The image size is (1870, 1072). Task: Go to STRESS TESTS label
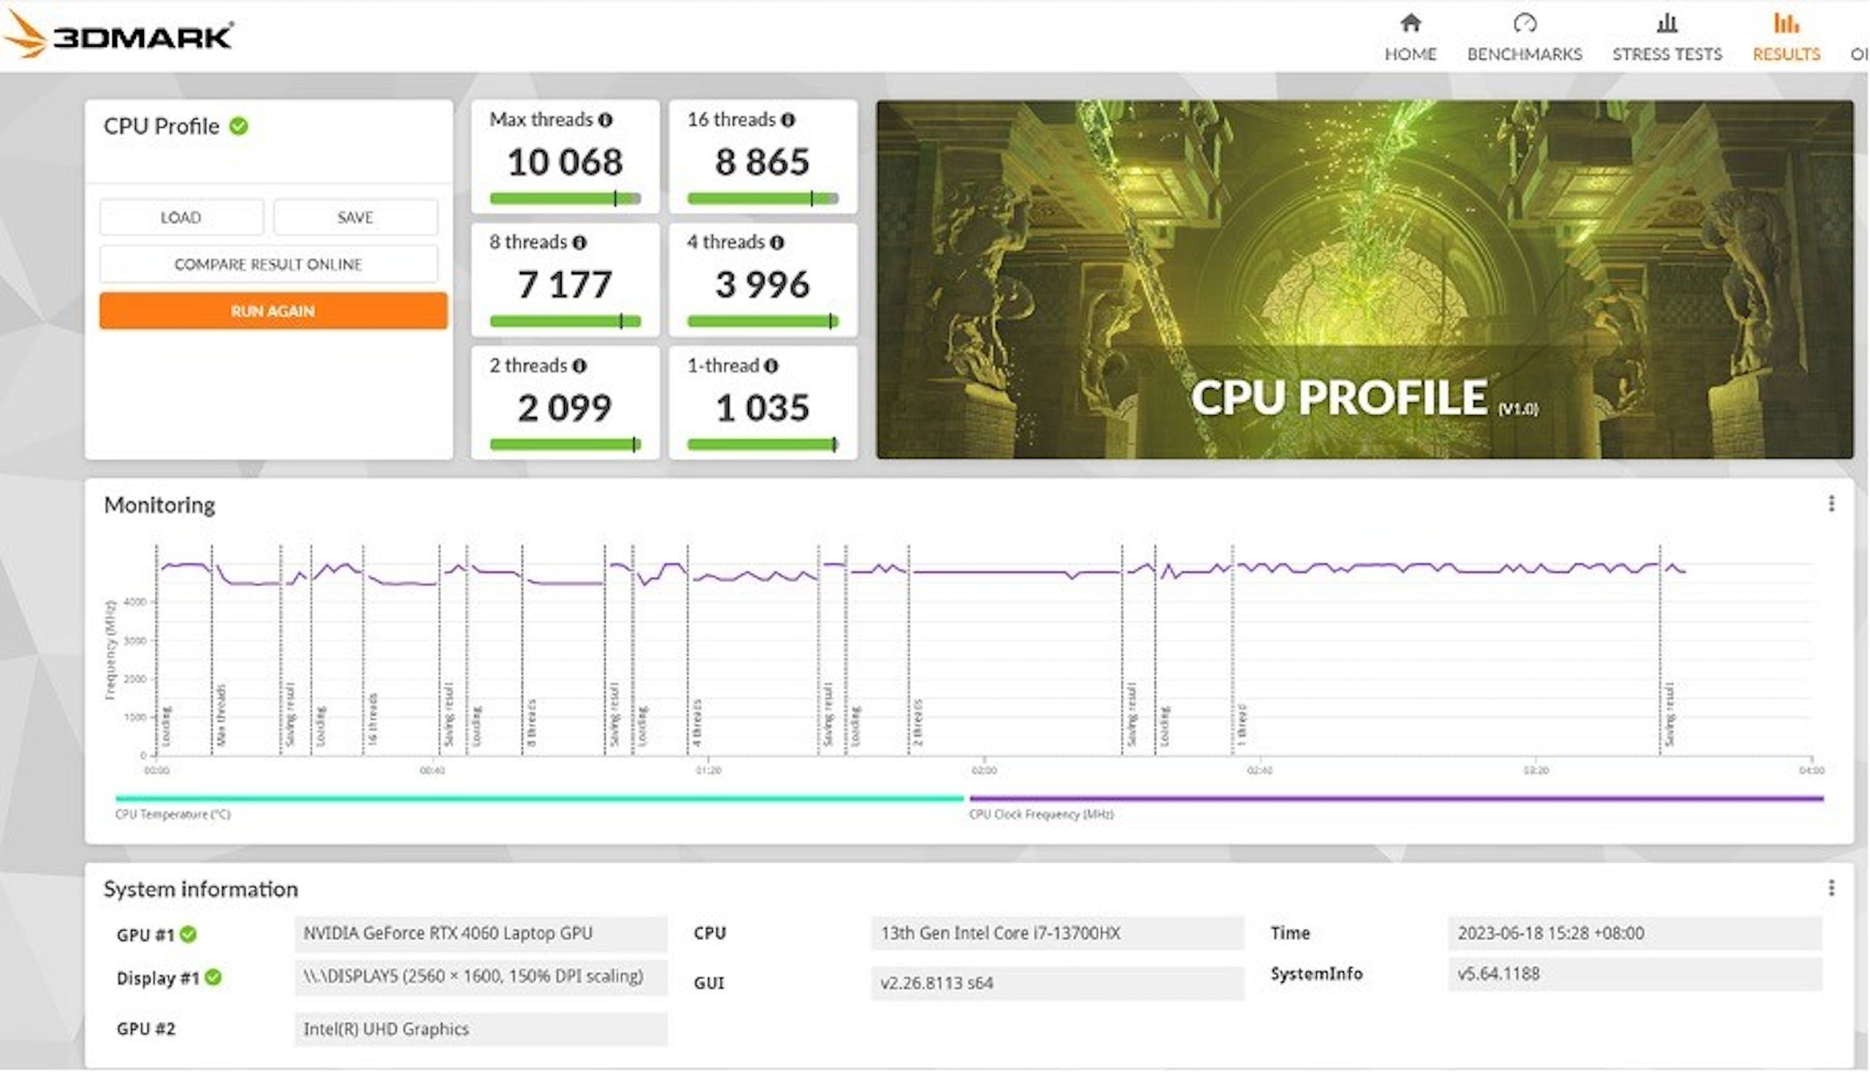click(x=1667, y=55)
